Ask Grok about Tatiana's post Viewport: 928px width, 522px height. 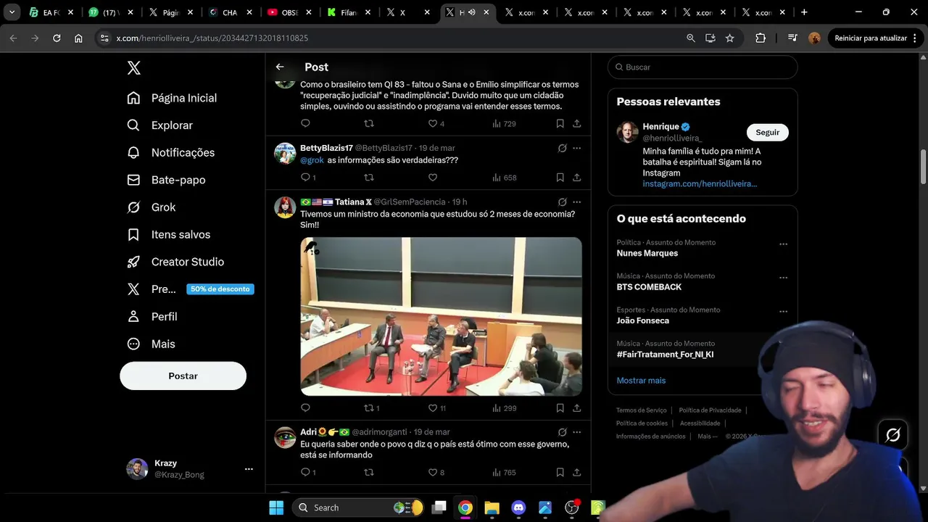[x=562, y=202]
